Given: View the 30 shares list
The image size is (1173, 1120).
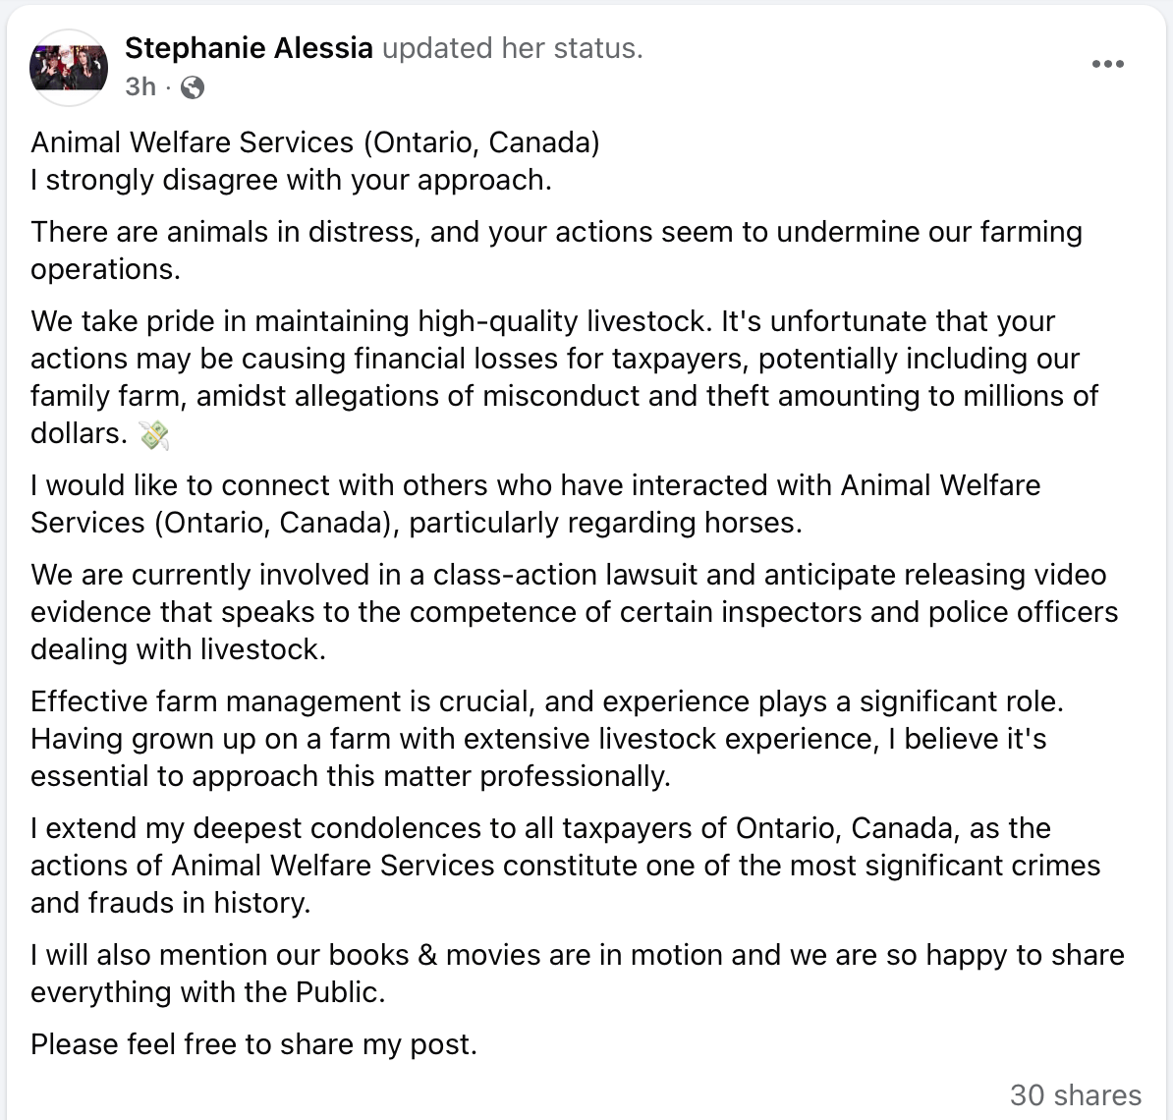Looking at the screenshot, I should pyautogui.click(x=1075, y=1094).
